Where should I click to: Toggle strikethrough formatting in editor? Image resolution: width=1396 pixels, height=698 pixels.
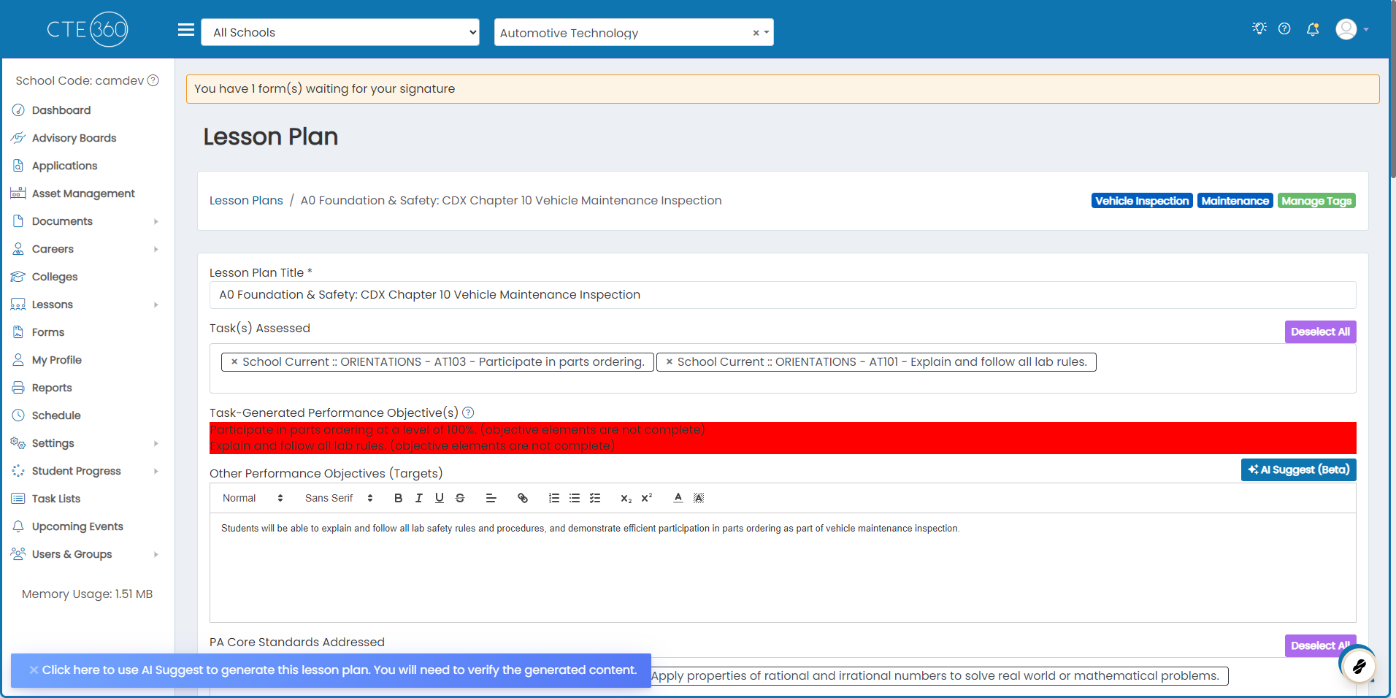coord(460,498)
